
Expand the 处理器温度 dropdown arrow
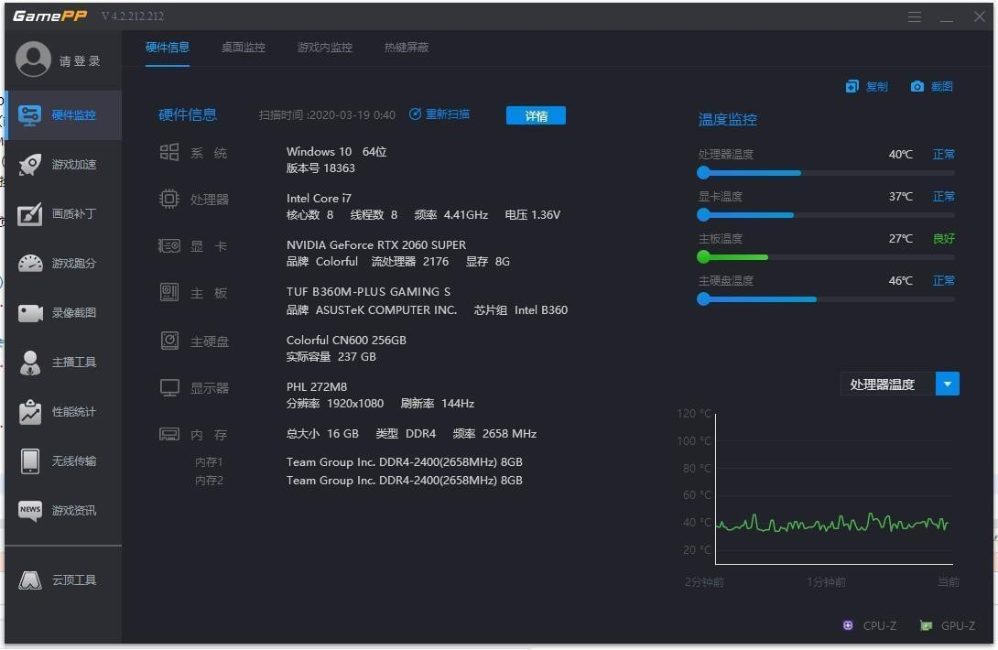click(x=947, y=384)
